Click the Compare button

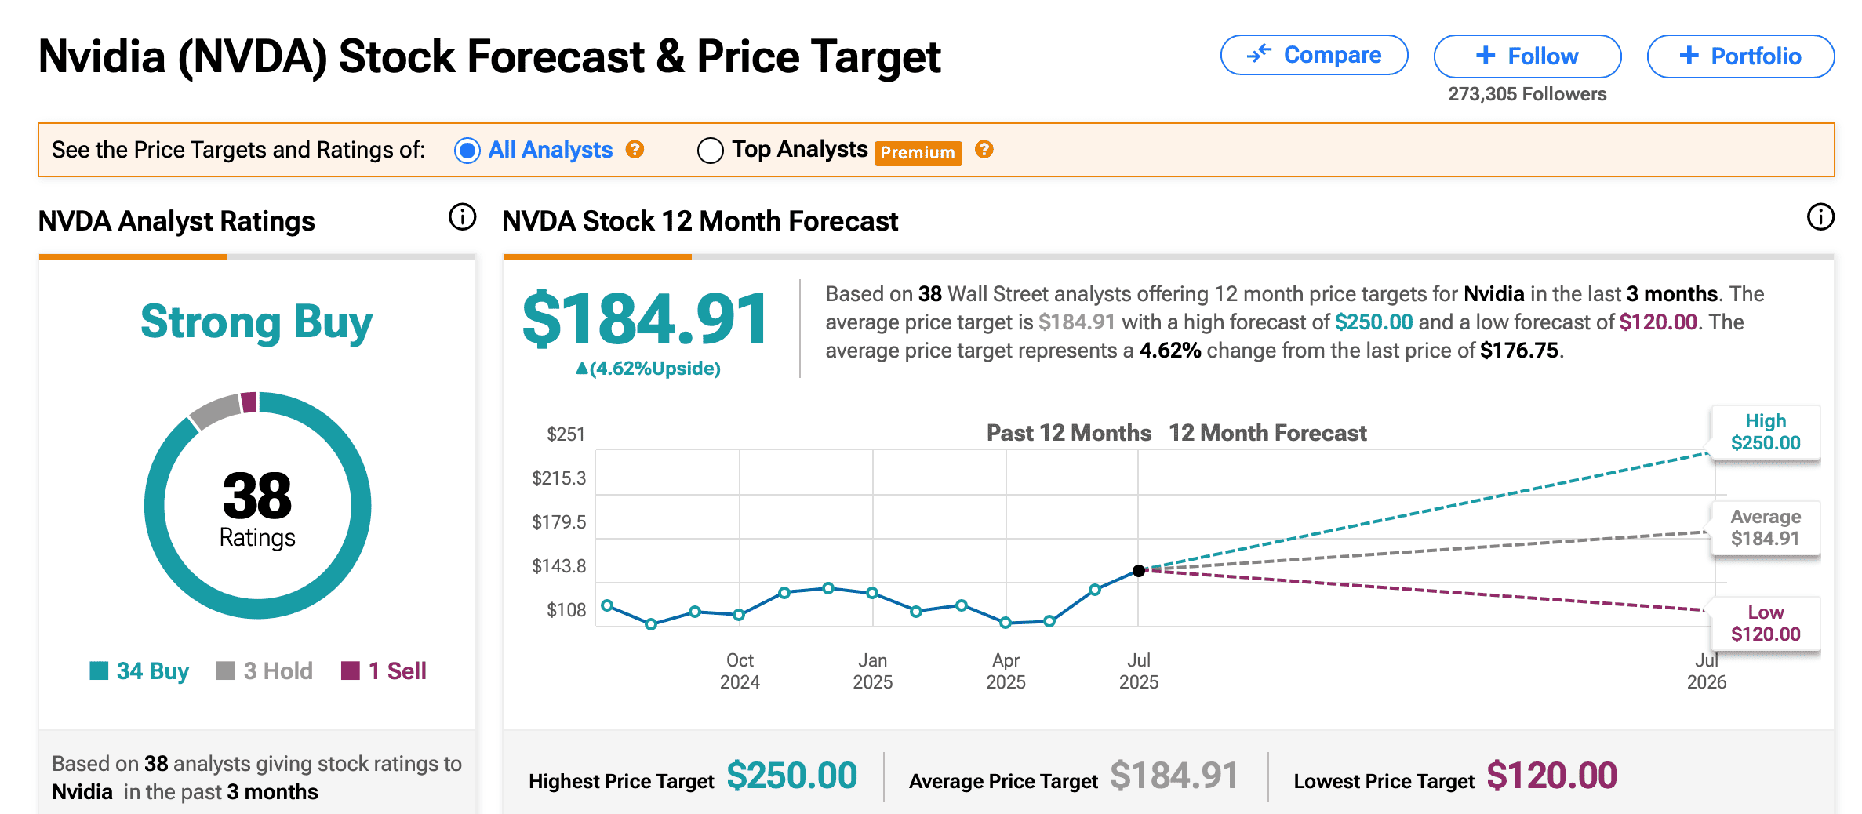pos(1315,55)
